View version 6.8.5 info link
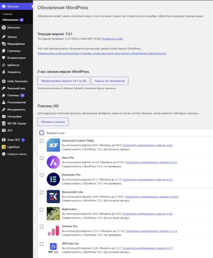 click(x=147, y=145)
